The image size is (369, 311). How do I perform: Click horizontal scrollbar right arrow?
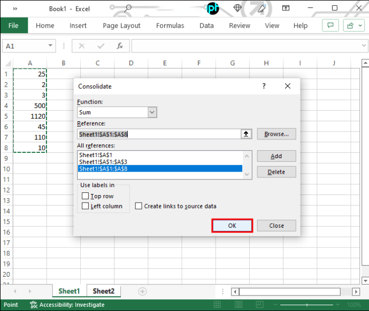[x=356, y=292]
